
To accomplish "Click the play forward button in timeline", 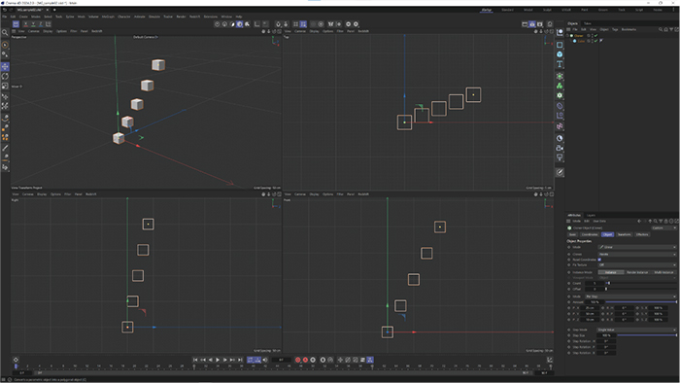I will pos(218,360).
